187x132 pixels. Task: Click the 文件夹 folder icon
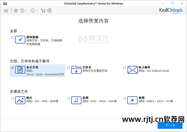(x=76, y=70)
